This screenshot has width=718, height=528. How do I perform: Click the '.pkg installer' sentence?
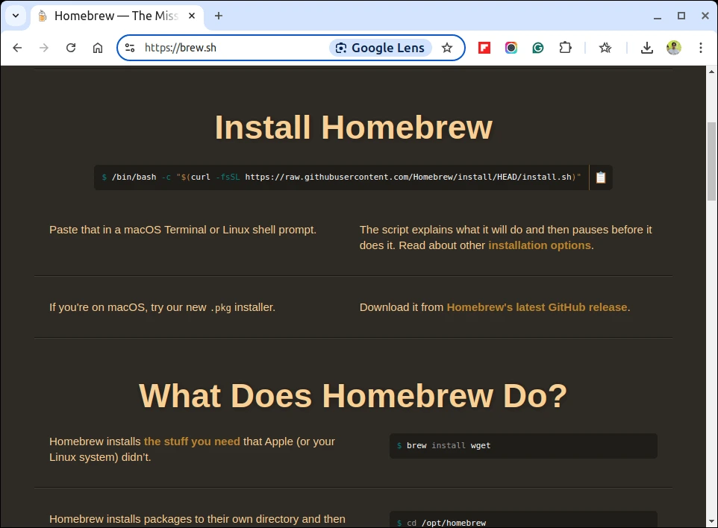[162, 307]
